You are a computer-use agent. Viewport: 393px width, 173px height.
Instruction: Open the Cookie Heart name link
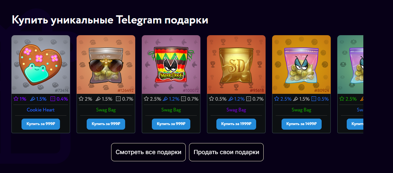click(x=41, y=110)
